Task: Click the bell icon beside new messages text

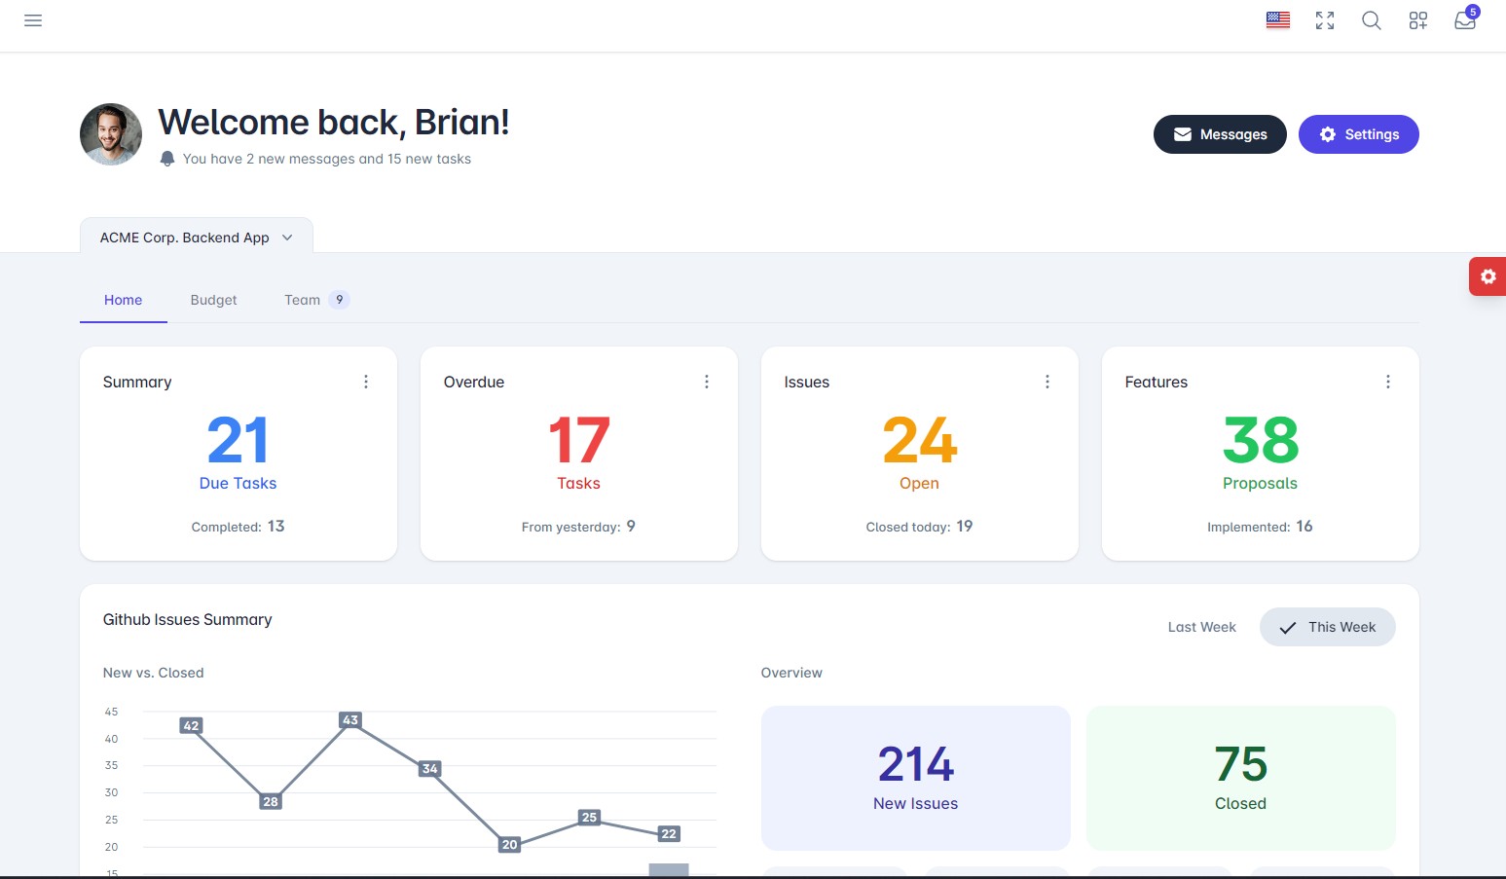Action: 167,159
